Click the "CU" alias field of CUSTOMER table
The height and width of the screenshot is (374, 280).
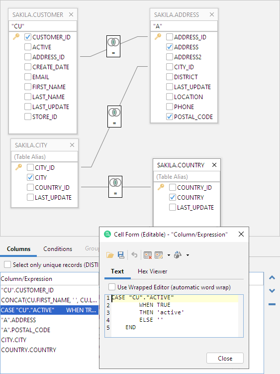(x=43, y=26)
